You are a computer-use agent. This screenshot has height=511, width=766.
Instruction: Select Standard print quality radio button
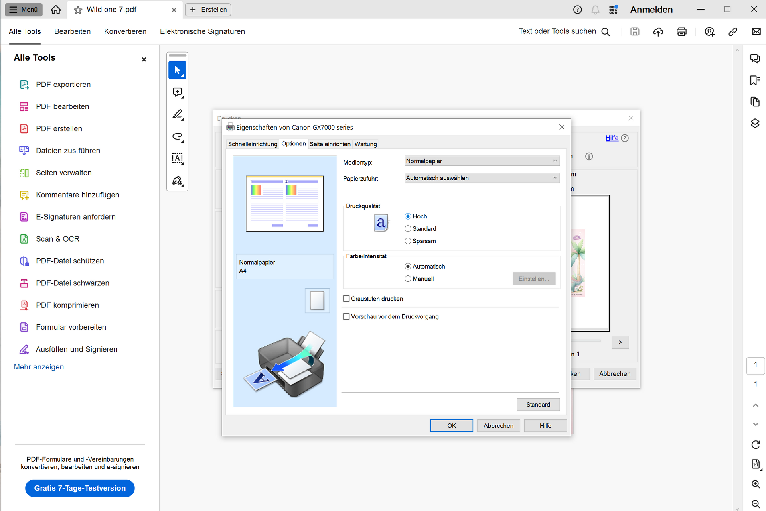408,228
